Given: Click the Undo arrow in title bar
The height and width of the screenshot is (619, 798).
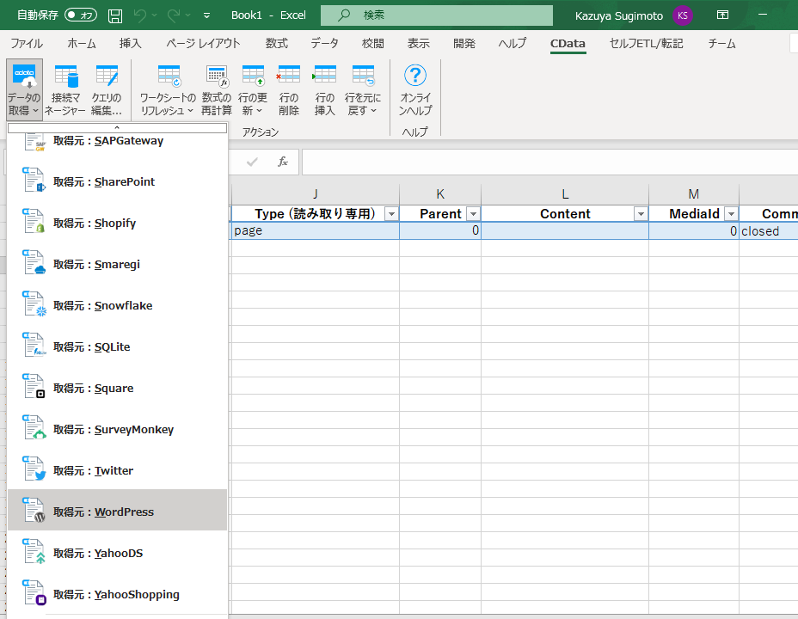Looking at the screenshot, I should click(139, 15).
